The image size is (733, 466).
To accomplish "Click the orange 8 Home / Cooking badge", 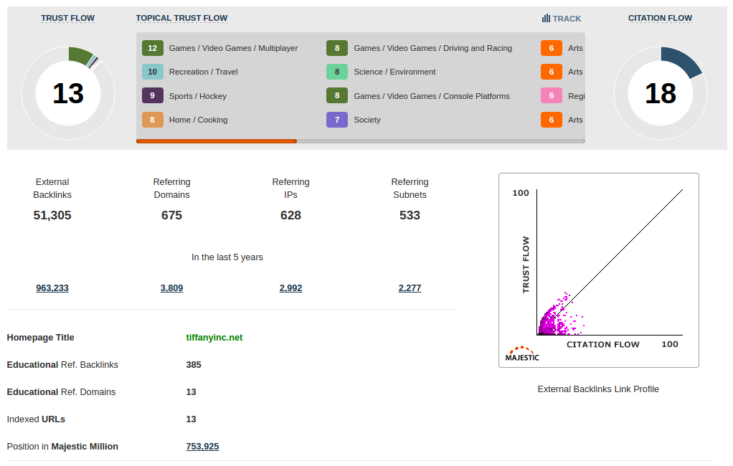I will pos(152,120).
